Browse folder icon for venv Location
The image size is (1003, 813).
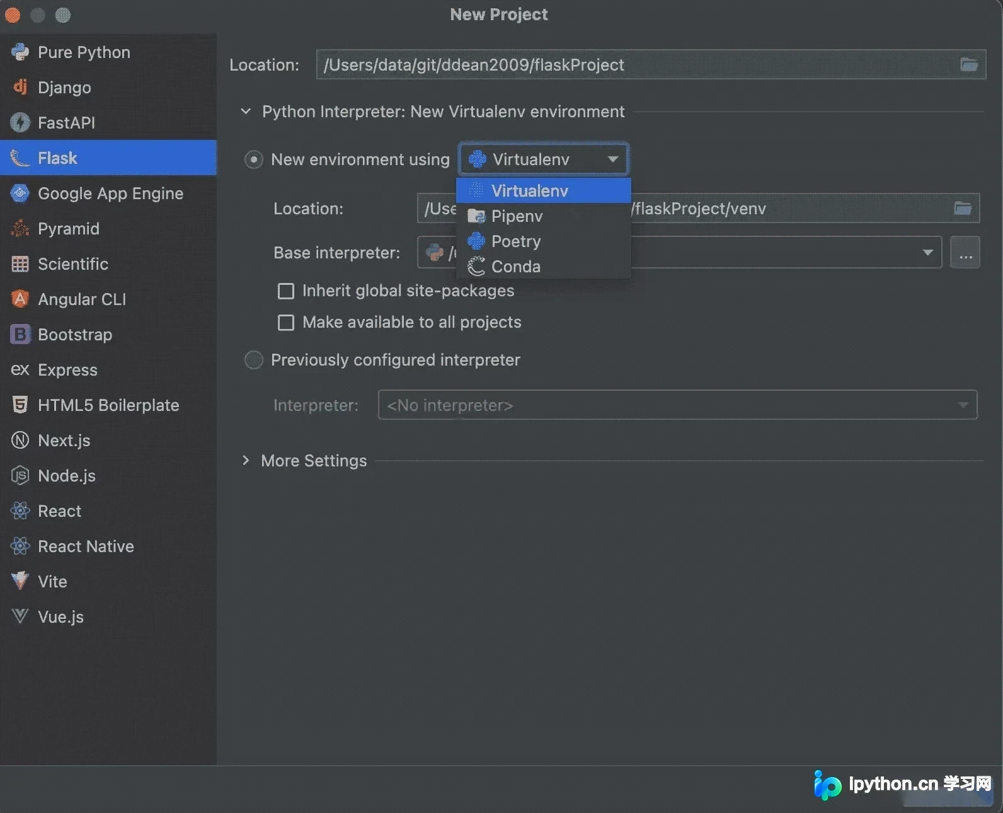point(963,208)
